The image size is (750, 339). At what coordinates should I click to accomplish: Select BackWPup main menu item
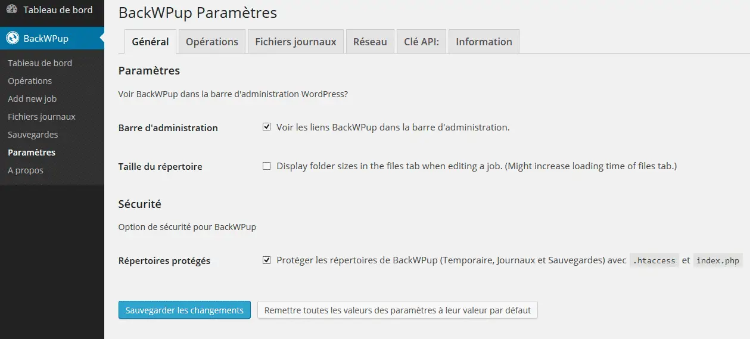(52, 38)
